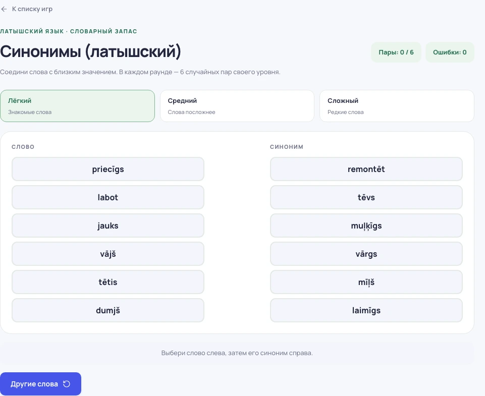Select the synonym 'laimīgs'
The width and height of the screenshot is (485, 396).
click(x=366, y=310)
